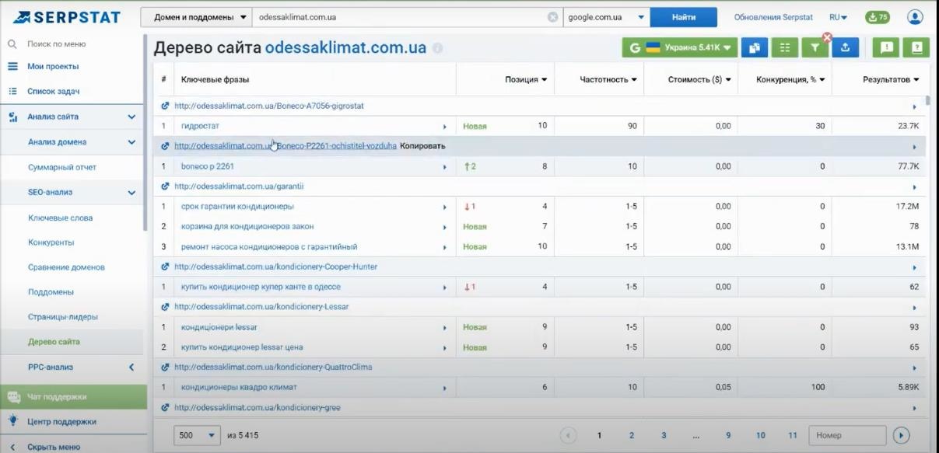
Task: Open external link icon for kondicionery-Lessar
Action: [x=165, y=307]
